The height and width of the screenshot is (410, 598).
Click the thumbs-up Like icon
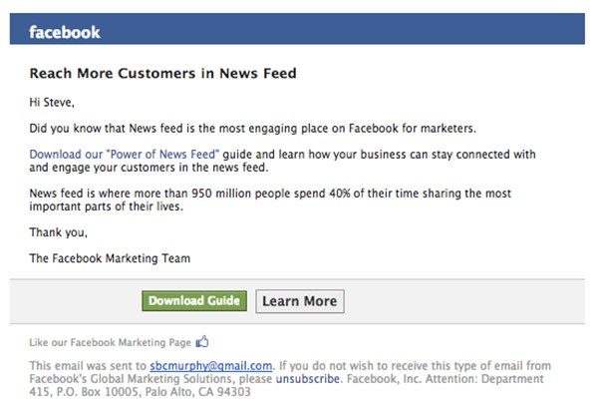(x=202, y=341)
